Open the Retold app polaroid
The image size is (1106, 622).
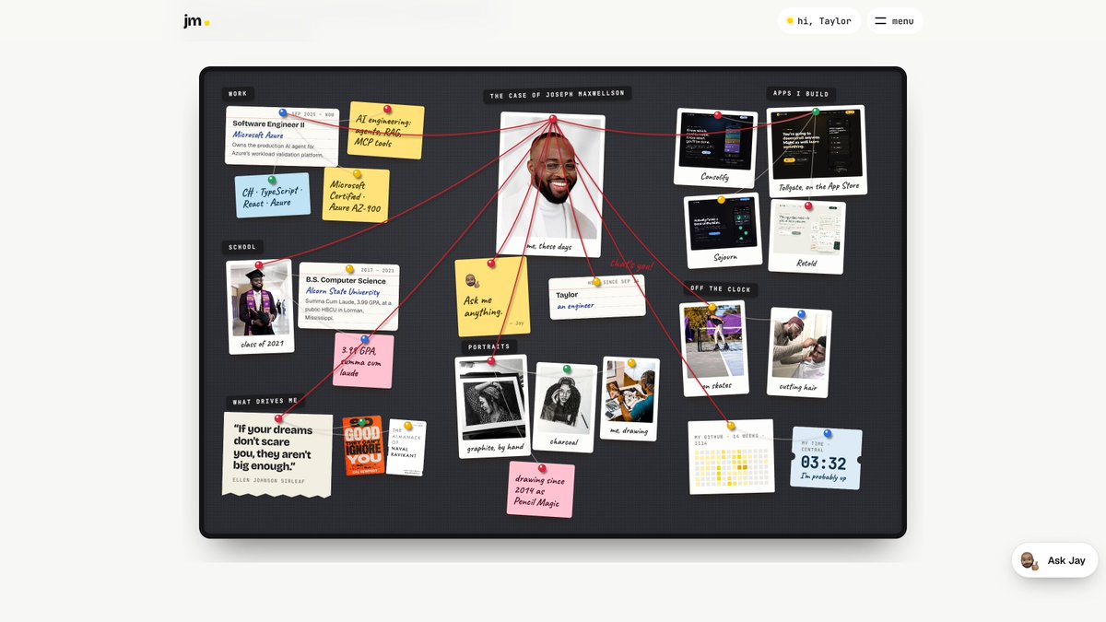click(807, 237)
